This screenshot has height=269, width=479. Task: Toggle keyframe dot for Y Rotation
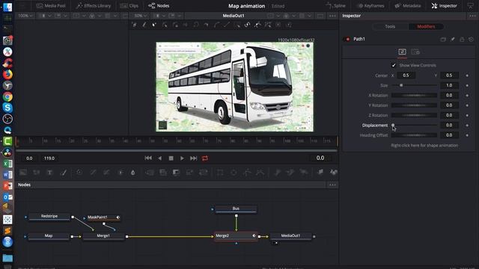[x=467, y=105]
